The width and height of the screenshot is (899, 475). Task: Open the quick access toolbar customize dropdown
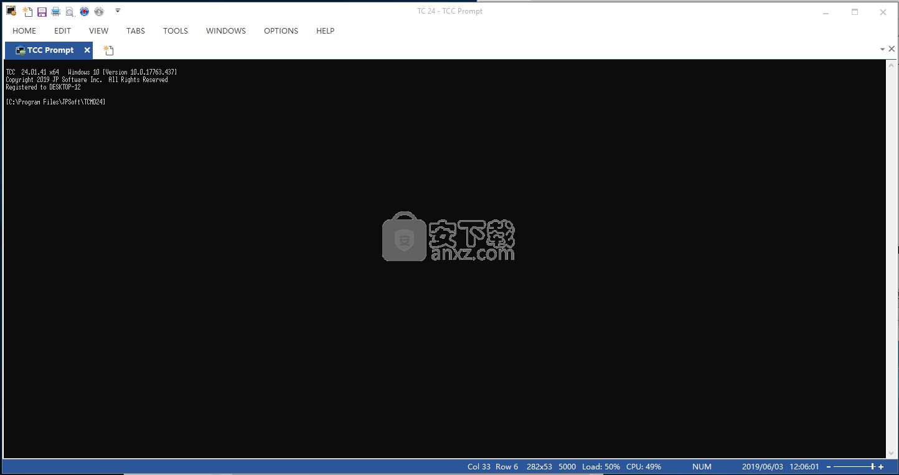[x=118, y=11]
